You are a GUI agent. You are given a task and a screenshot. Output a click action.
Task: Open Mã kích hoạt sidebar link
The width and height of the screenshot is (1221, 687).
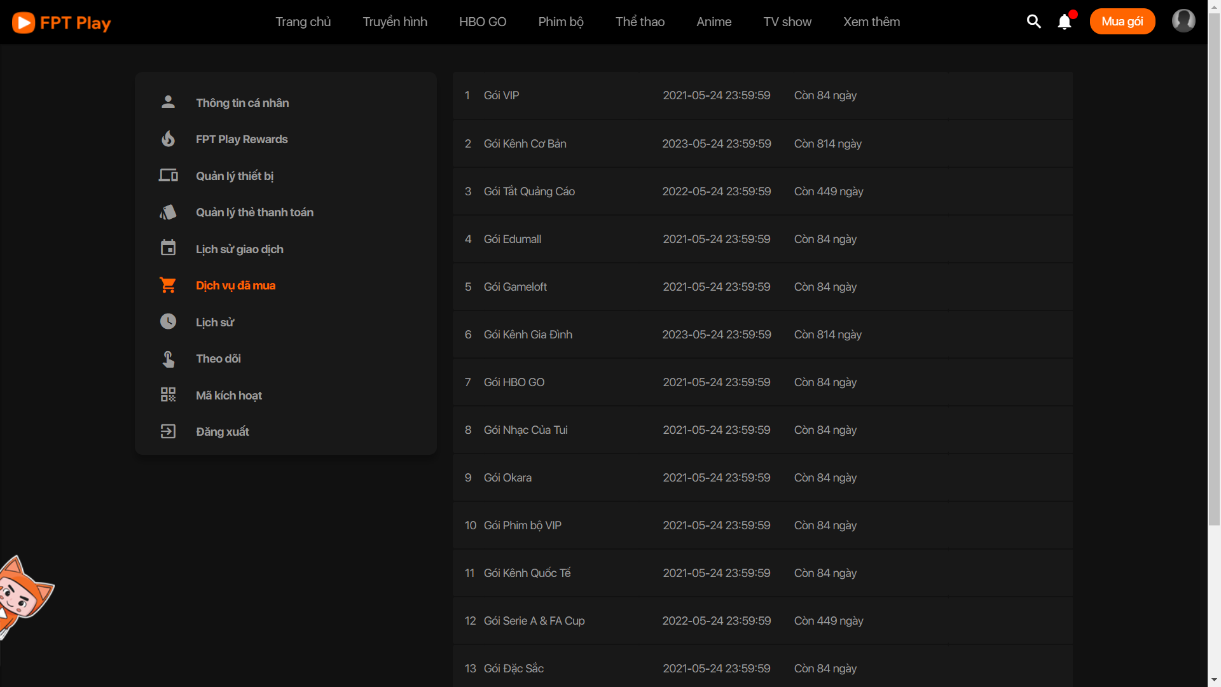pos(229,396)
